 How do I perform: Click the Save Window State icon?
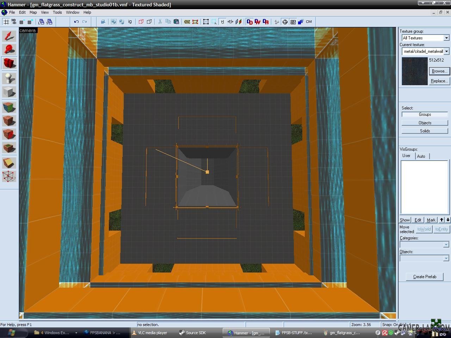click(x=49, y=22)
